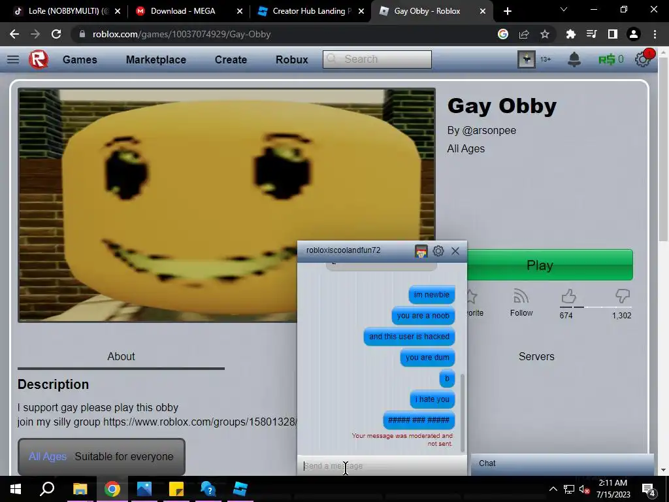
Task: Reload the current page
Action: click(x=56, y=34)
